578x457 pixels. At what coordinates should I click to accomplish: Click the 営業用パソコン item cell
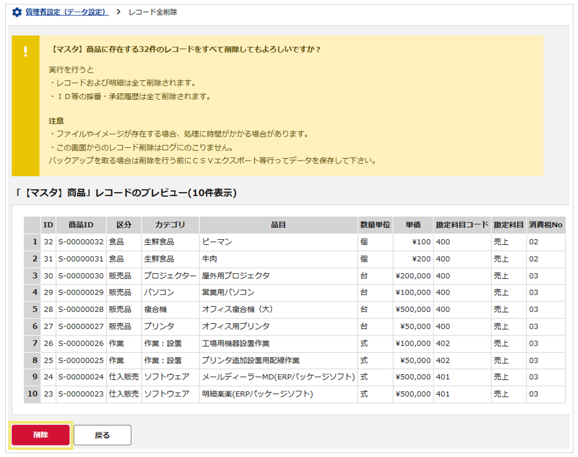pyautogui.click(x=278, y=292)
